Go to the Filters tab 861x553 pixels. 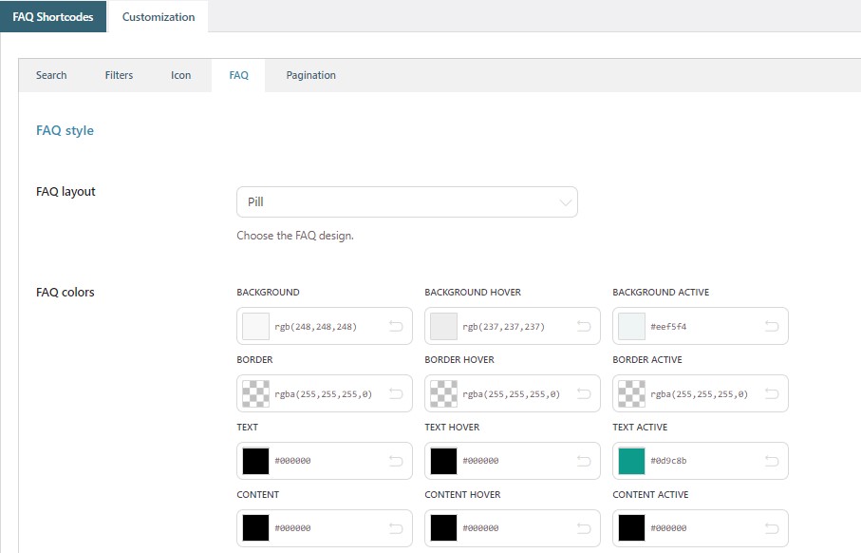(119, 75)
